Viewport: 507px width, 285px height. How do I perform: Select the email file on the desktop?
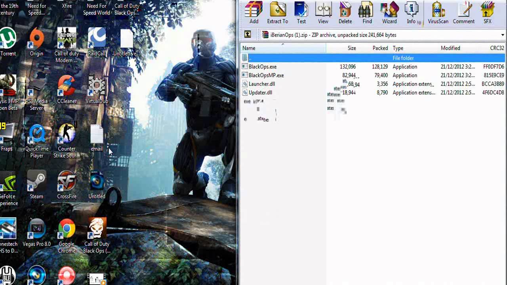[97, 138]
